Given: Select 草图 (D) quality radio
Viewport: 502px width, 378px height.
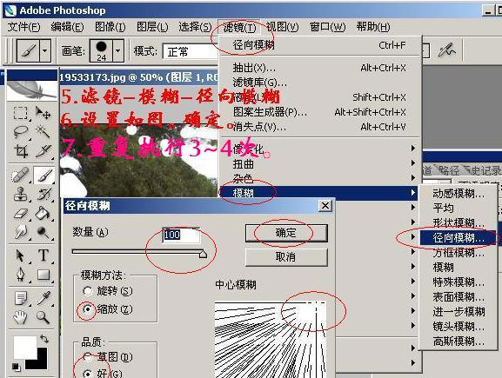Looking at the screenshot, I should [87, 357].
